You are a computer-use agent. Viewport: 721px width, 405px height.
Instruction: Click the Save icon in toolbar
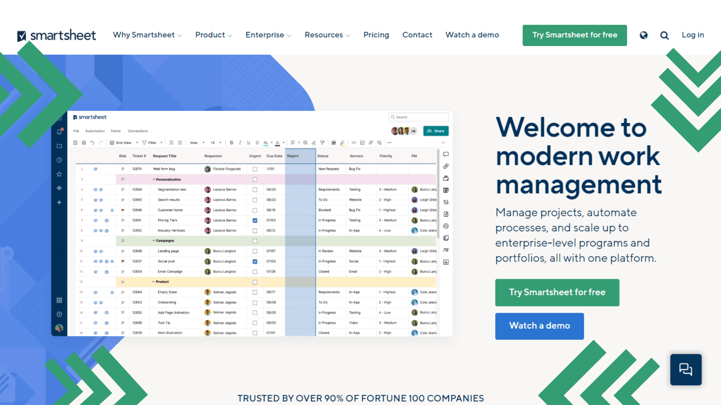pos(75,142)
